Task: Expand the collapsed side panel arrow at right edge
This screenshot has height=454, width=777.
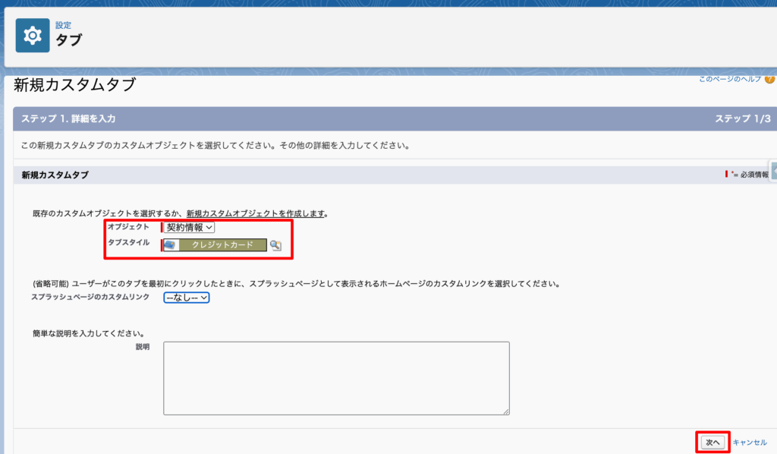Action: pos(773,171)
